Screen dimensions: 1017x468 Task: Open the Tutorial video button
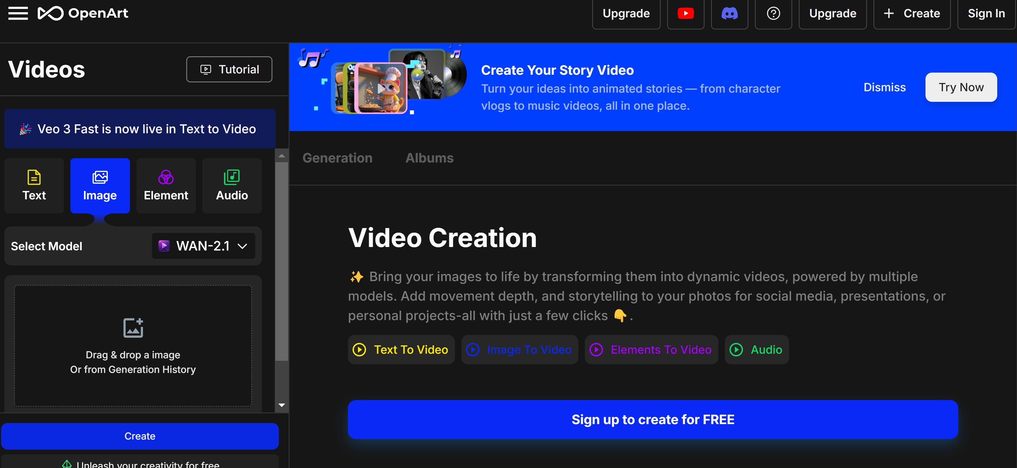[229, 69]
